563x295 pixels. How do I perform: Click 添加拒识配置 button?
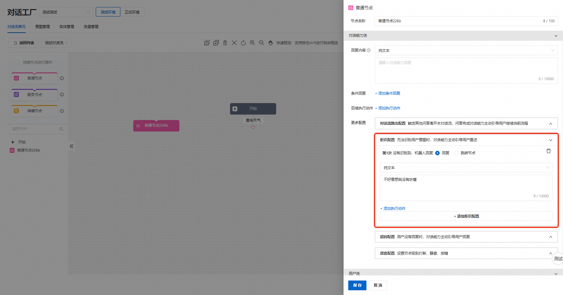coord(466,216)
